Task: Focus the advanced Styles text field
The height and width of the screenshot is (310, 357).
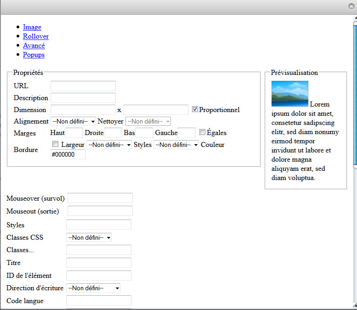Action: click(x=99, y=225)
